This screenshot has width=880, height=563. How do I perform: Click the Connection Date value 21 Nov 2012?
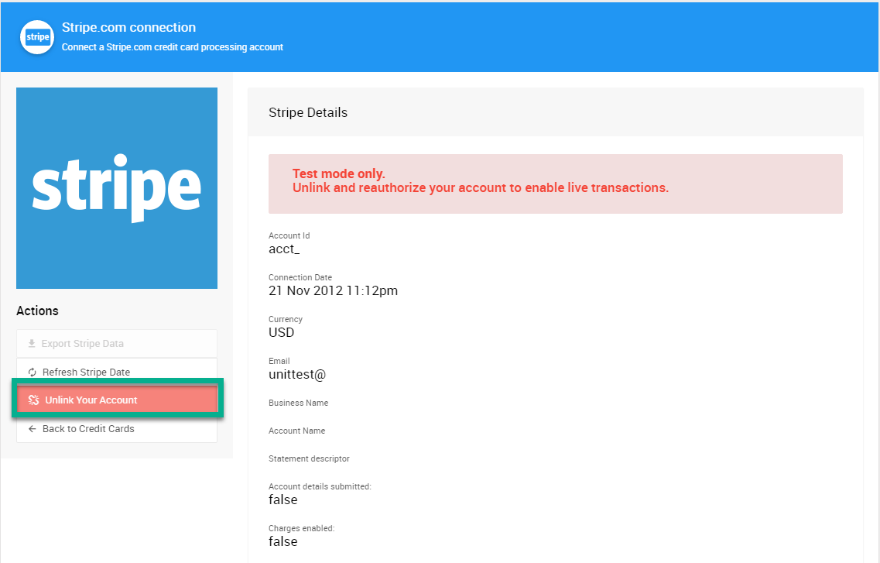333,290
